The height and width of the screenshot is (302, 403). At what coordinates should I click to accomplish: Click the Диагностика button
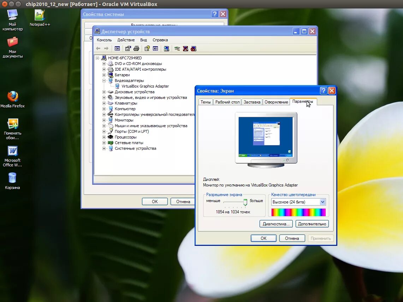(x=276, y=224)
